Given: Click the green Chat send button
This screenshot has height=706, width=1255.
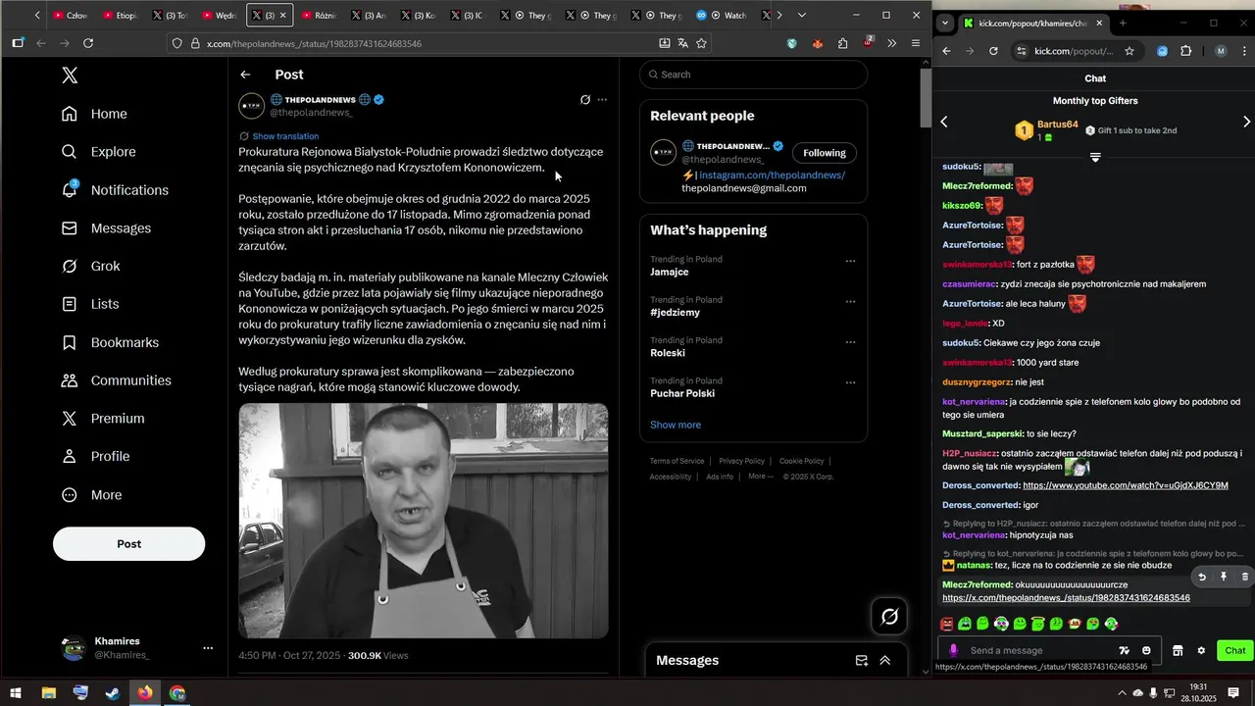Looking at the screenshot, I should pos(1234,650).
